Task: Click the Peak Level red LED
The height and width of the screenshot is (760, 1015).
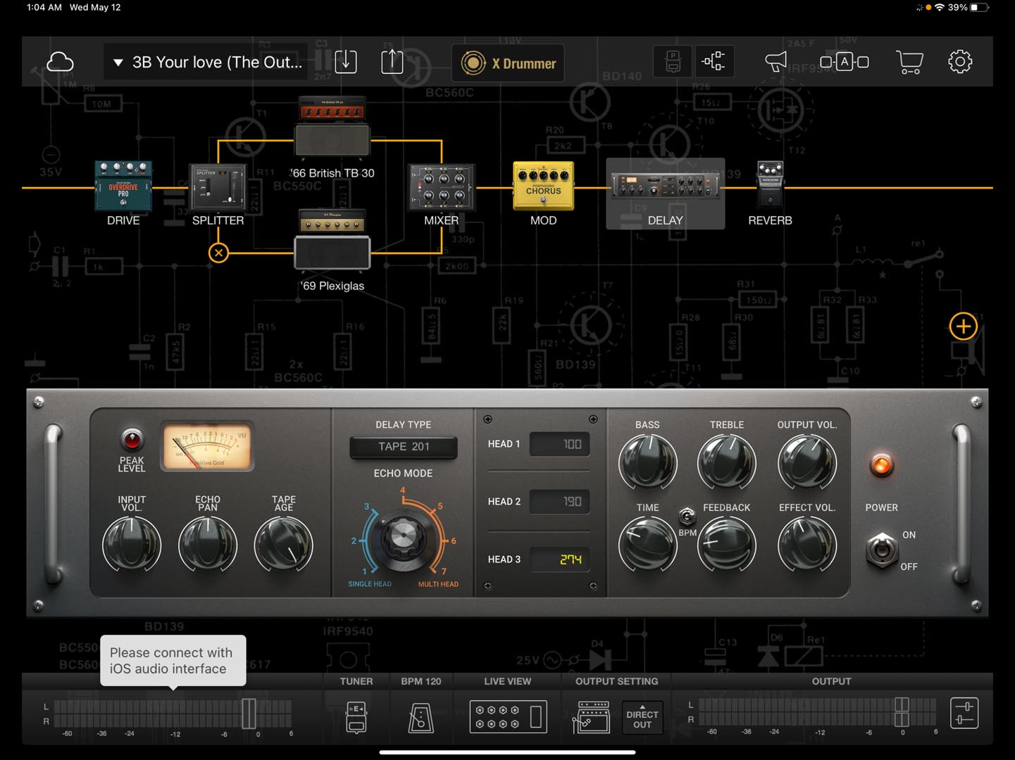Action: [x=132, y=440]
